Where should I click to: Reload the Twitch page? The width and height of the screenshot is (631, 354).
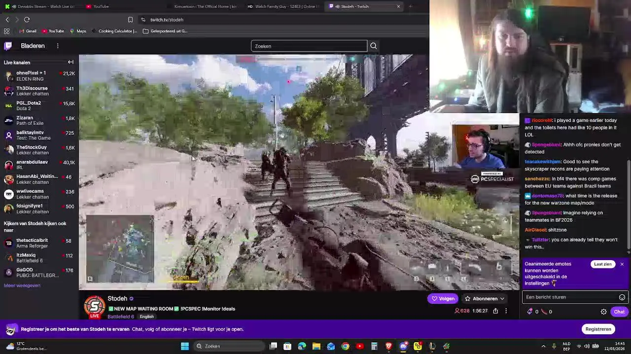click(27, 20)
